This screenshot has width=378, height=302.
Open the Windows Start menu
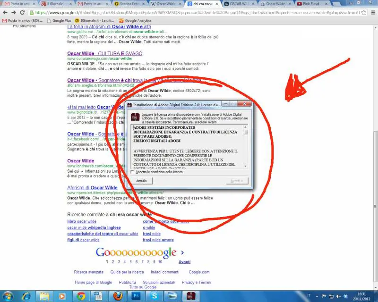click(8, 296)
